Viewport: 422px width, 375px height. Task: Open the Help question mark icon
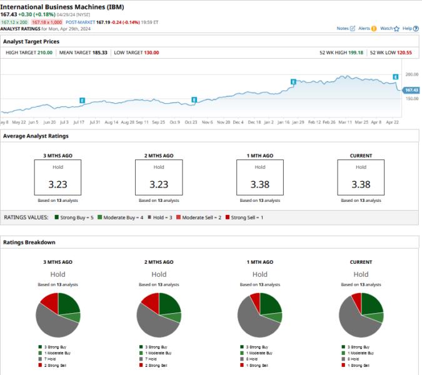[416, 29]
